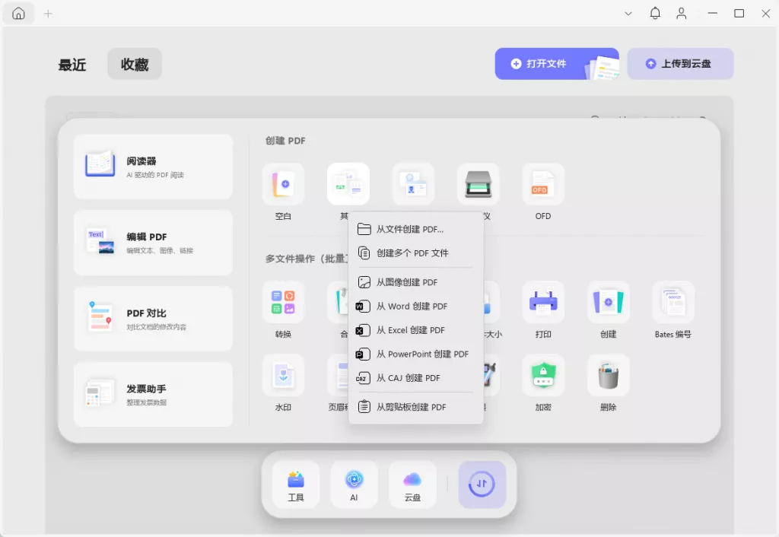Open the 编辑 PDF card
Screen dimensions: 779x537
pyautogui.click(x=153, y=243)
